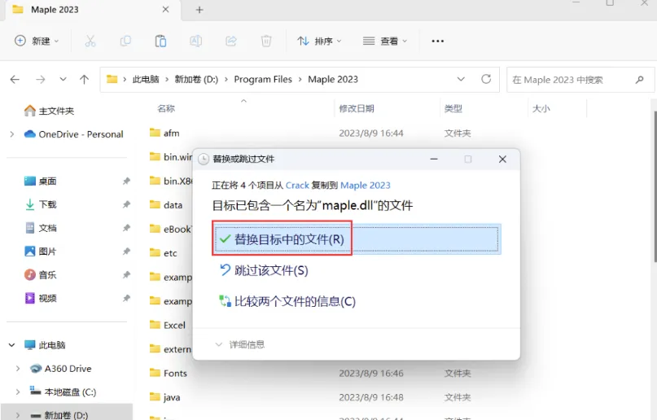Choose Skip this file (跳过该文件)
The width and height of the screenshot is (657, 420).
tap(264, 270)
